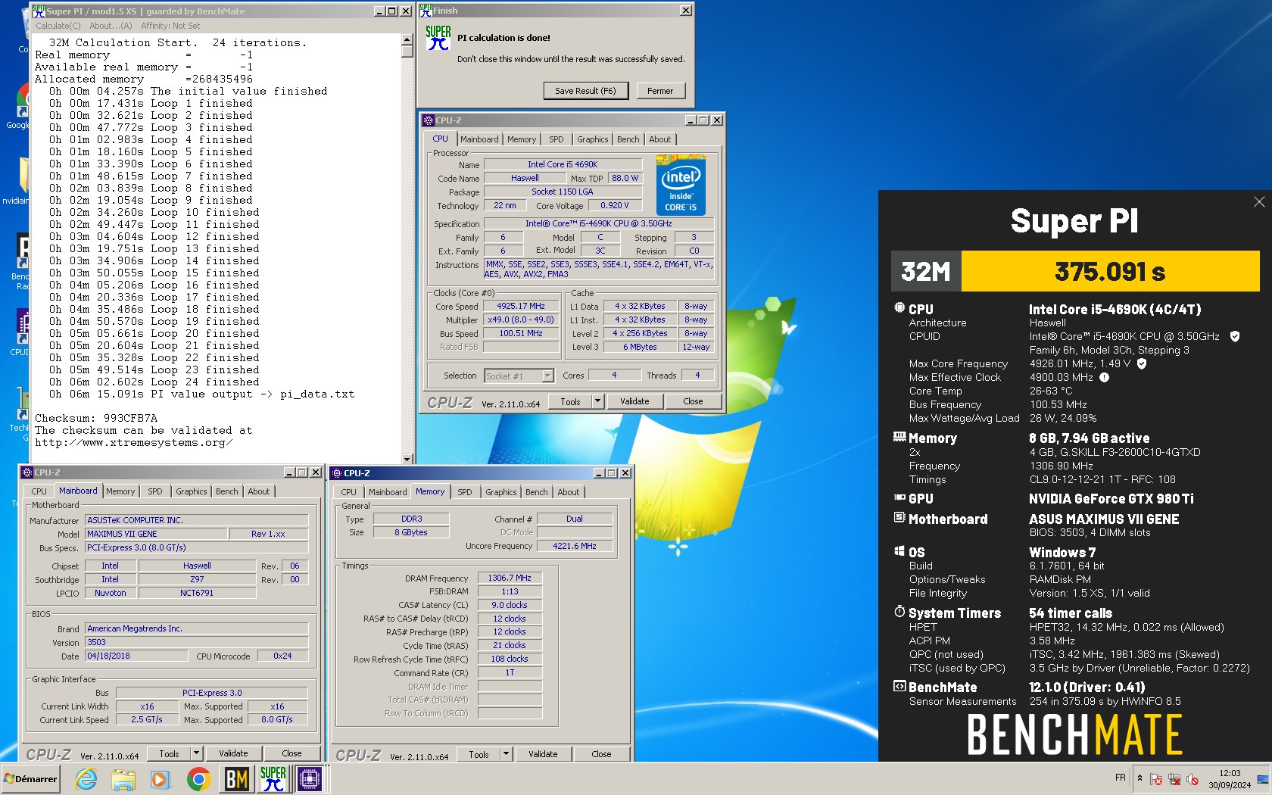Image resolution: width=1272 pixels, height=795 pixels.
Task: Open Tools dropdown arrow in Memory CPU-Z window
Action: point(506,754)
